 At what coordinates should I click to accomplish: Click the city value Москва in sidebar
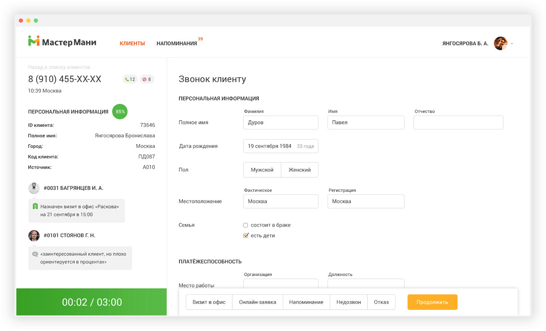point(145,146)
